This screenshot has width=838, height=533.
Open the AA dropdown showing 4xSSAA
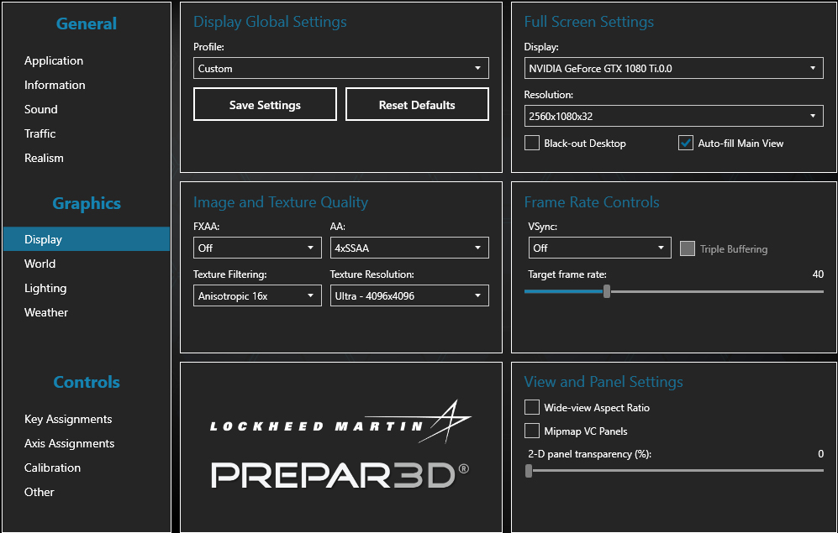coord(409,248)
